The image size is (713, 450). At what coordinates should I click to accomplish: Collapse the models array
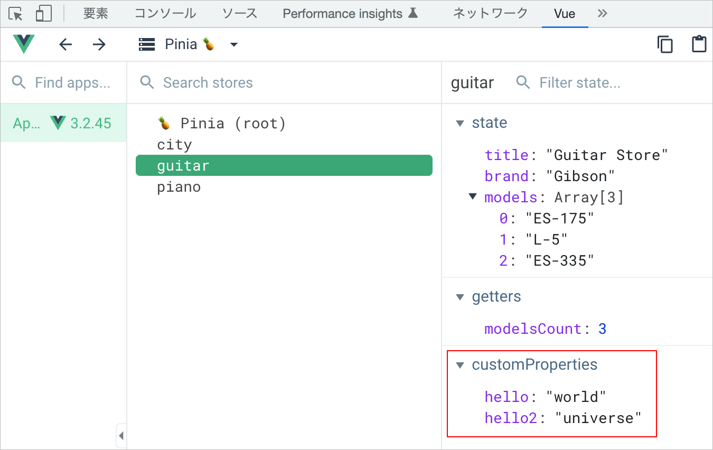tap(473, 197)
